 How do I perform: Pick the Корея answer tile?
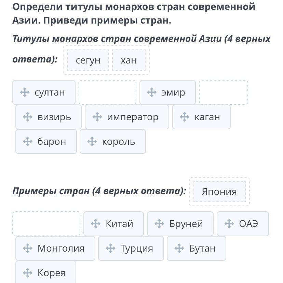click(x=46, y=272)
